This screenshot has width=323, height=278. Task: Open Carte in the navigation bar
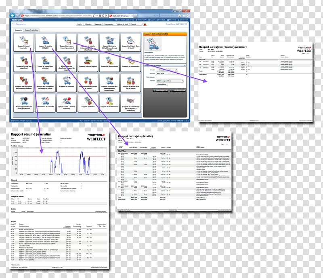click(80, 24)
